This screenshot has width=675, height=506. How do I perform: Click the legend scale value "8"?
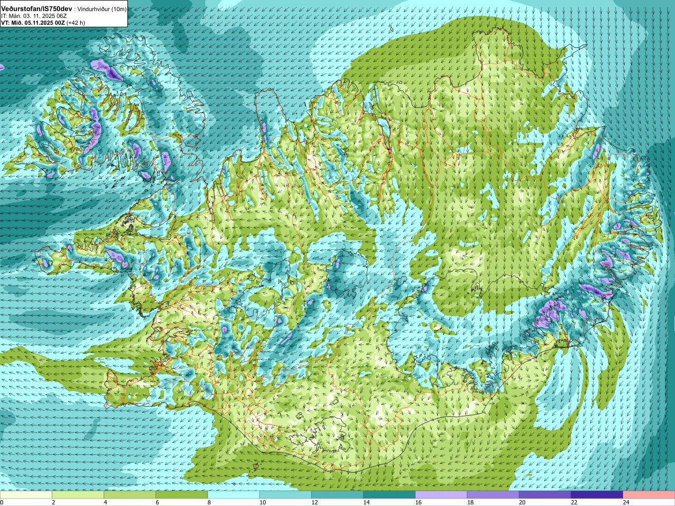pyautogui.click(x=209, y=502)
